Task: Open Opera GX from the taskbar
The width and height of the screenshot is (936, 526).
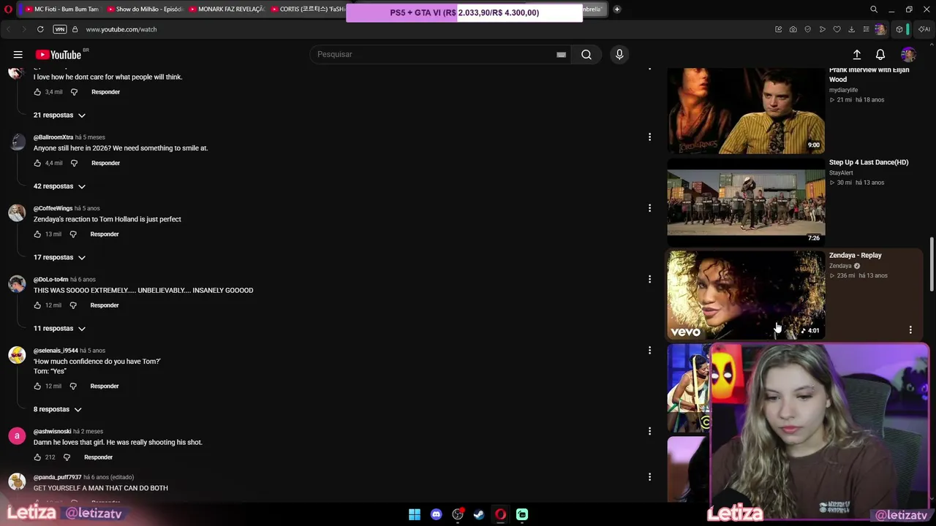Action: (x=500, y=514)
